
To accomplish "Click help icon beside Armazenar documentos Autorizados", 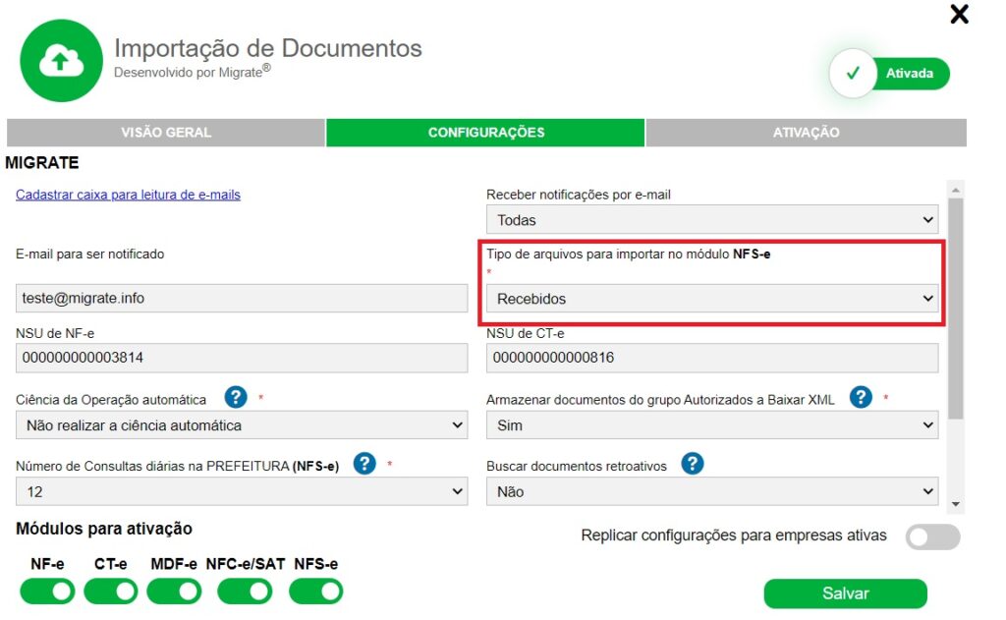I will (861, 398).
